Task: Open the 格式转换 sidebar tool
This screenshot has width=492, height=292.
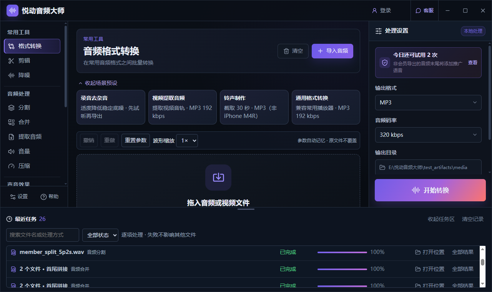Action: (x=32, y=46)
